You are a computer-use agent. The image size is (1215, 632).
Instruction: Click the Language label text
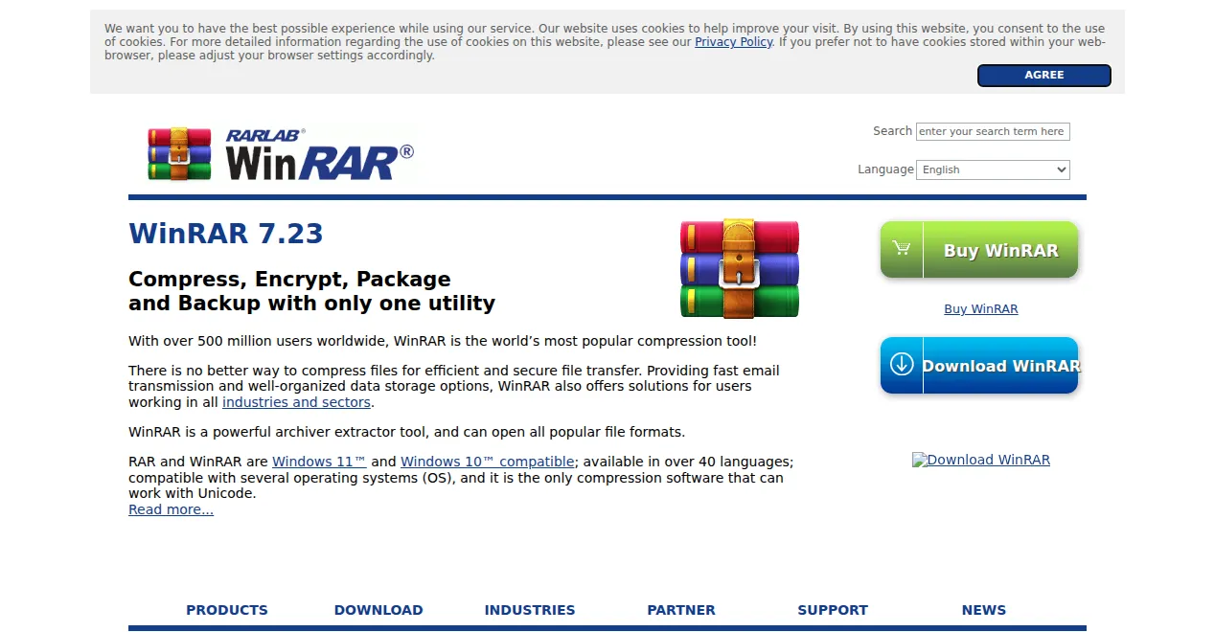point(885,169)
